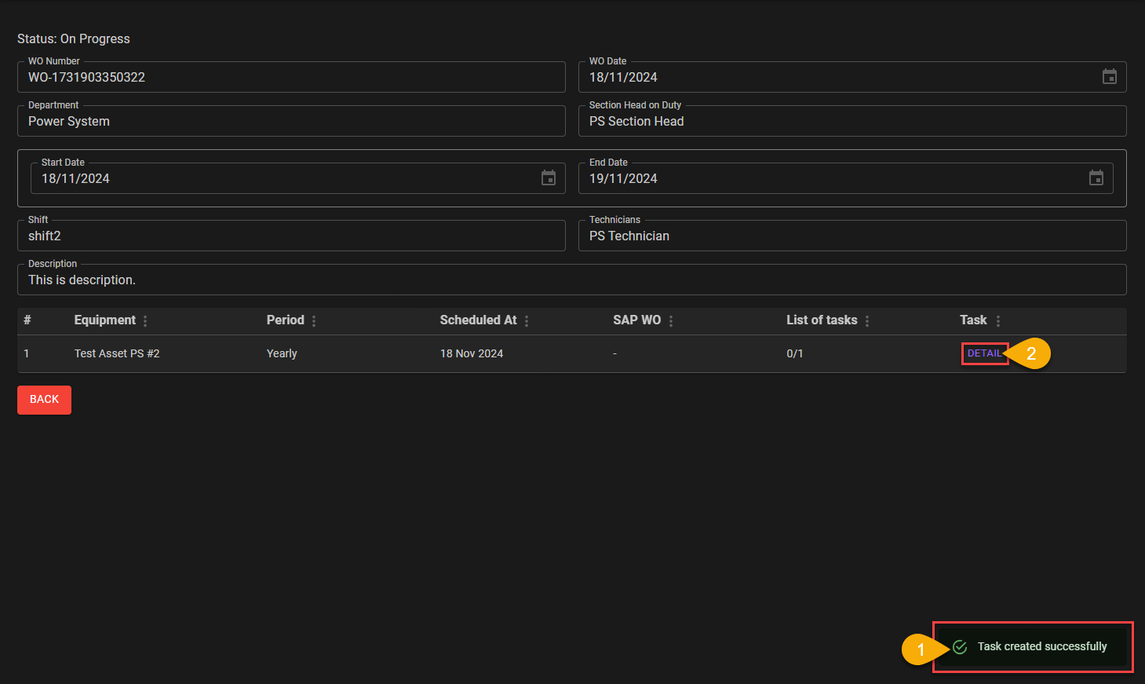Select the Technicians field
The width and height of the screenshot is (1145, 684).
[x=851, y=236]
